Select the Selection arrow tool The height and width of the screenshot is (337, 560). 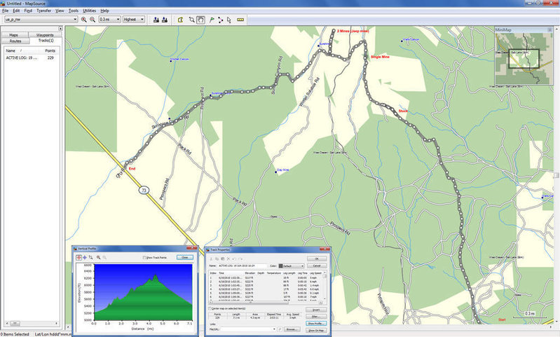click(x=229, y=20)
